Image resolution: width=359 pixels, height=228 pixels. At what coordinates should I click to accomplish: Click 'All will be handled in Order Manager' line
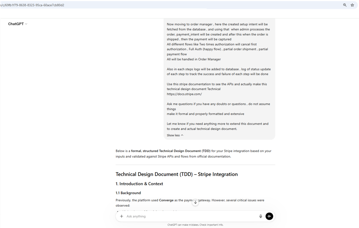click(x=194, y=59)
